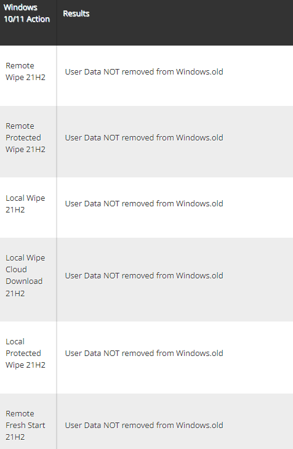Click 'User Data' in the Remote Fresh Start row
This screenshot has width=293, height=449.
[83, 425]
